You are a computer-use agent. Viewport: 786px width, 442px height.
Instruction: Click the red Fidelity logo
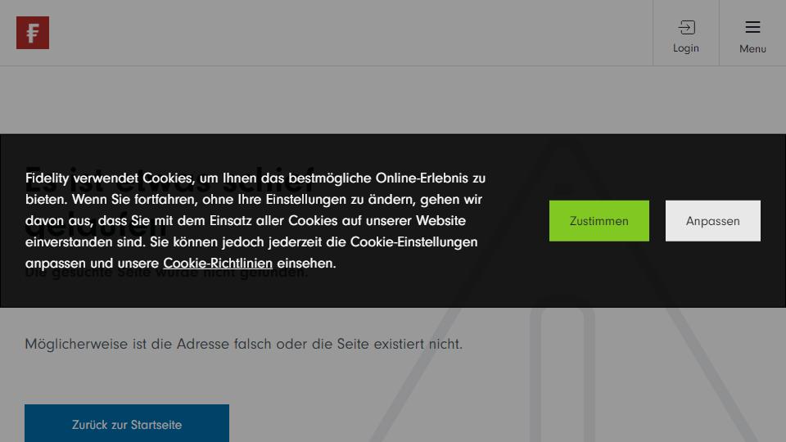(x=33, y=33)
